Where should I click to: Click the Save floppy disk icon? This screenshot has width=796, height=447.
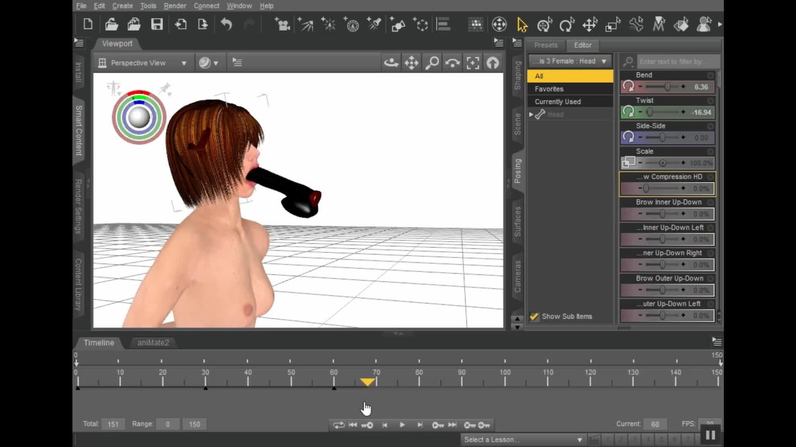pyautogui.click(x=157, y=25)
